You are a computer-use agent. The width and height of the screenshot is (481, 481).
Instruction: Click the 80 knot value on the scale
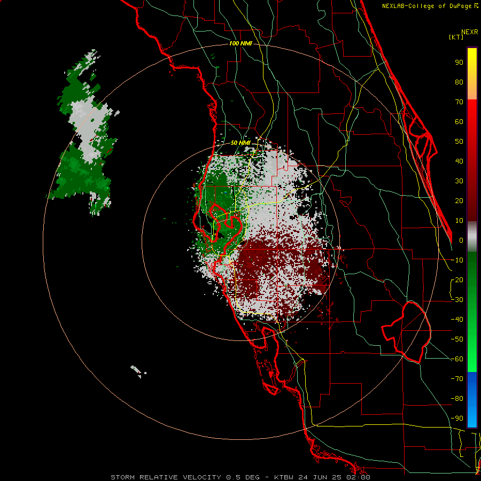click(x=459, y=82)
